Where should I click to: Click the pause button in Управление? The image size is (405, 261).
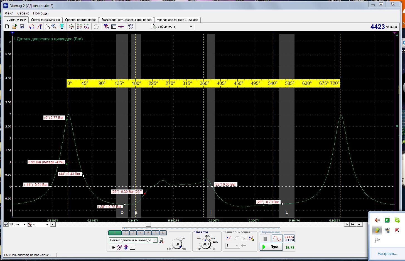click(265, 238)
